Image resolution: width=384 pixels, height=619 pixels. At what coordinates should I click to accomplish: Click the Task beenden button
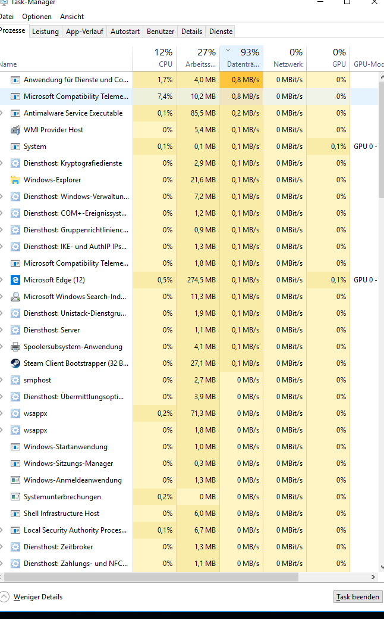coord(358,597)
